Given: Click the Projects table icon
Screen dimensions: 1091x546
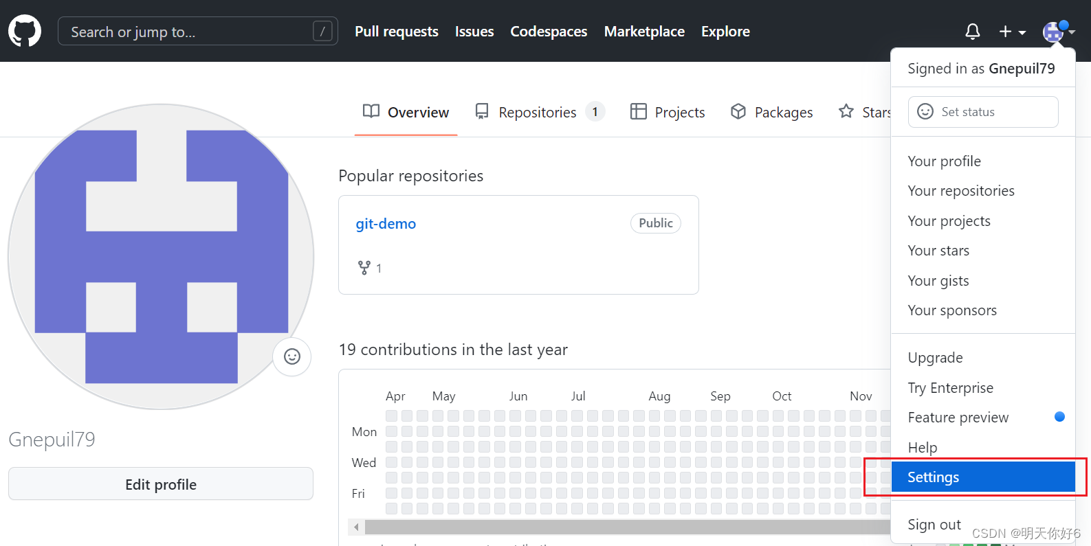Looking at the screenshot, I should [638, 111].
